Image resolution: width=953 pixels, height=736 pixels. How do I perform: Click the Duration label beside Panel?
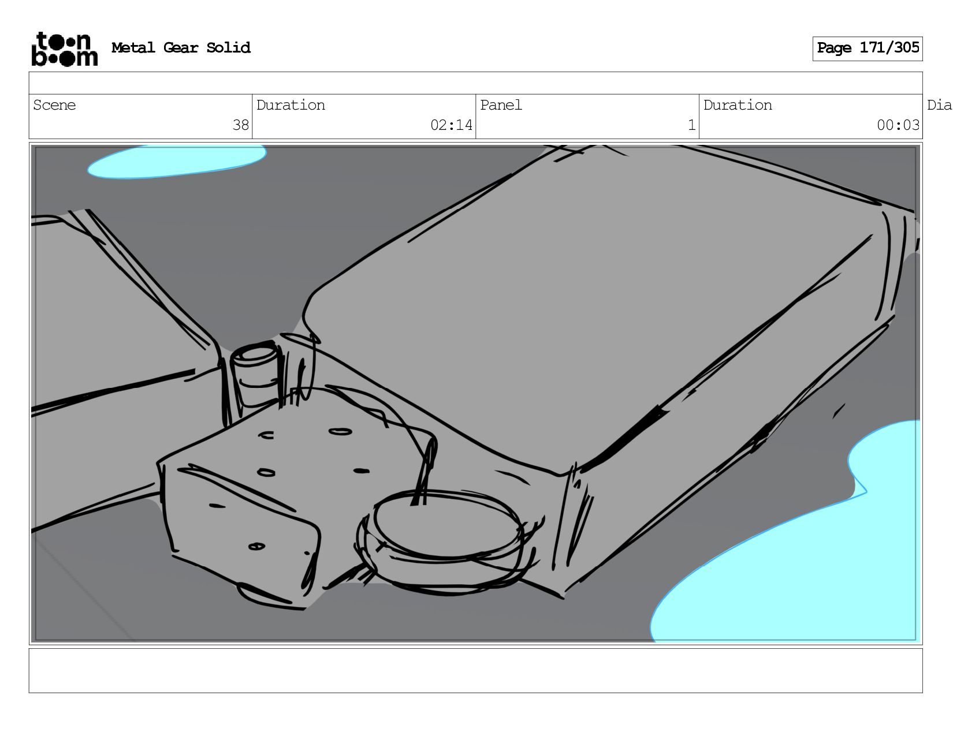(738, 105)
